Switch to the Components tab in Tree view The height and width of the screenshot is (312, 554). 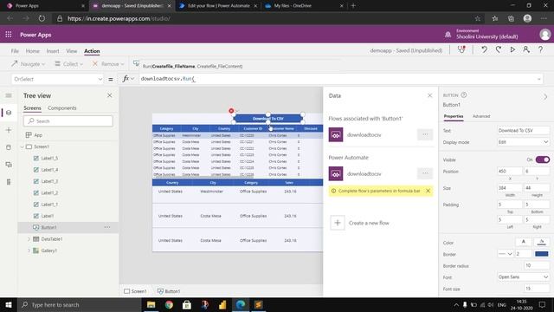(x=62, y=107)
